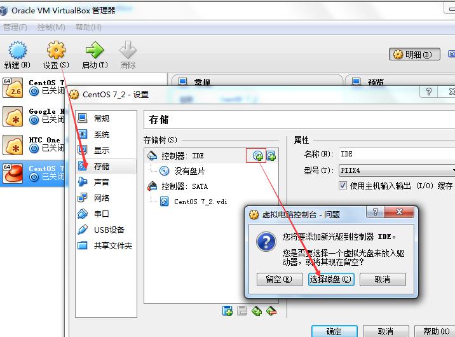Select the HTC One VM in the list
The width and height of the screenshot is (455, 337).
coord(33,144)
